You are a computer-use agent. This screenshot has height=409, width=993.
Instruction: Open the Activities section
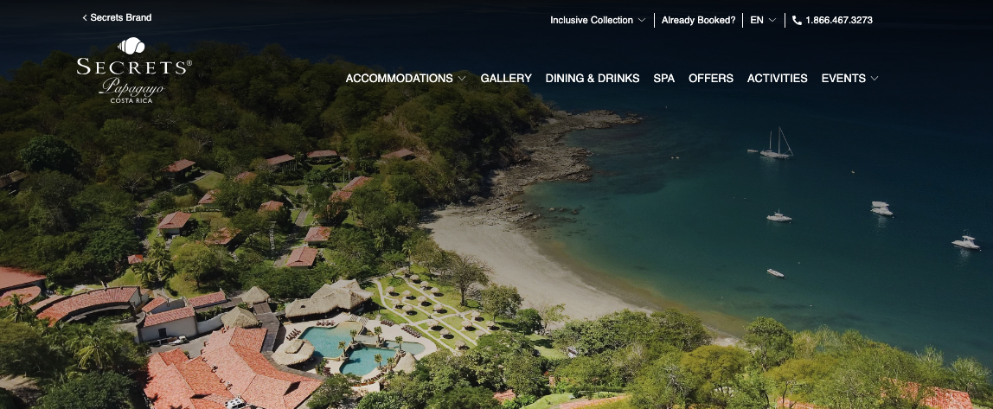pos(777,79)
